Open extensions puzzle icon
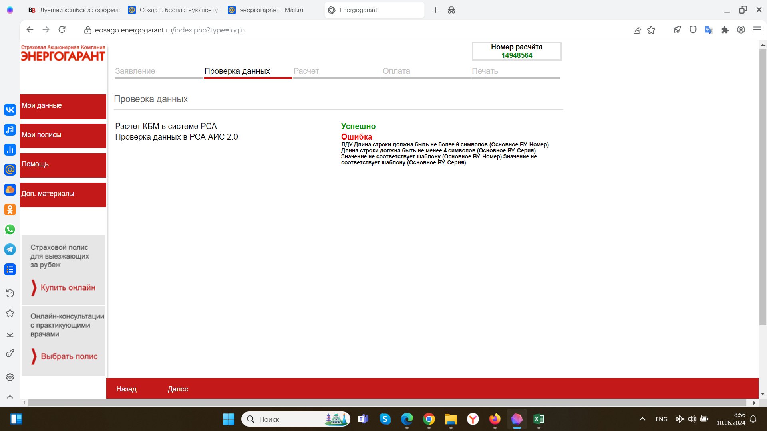767x431 pixels. point(725,30)
